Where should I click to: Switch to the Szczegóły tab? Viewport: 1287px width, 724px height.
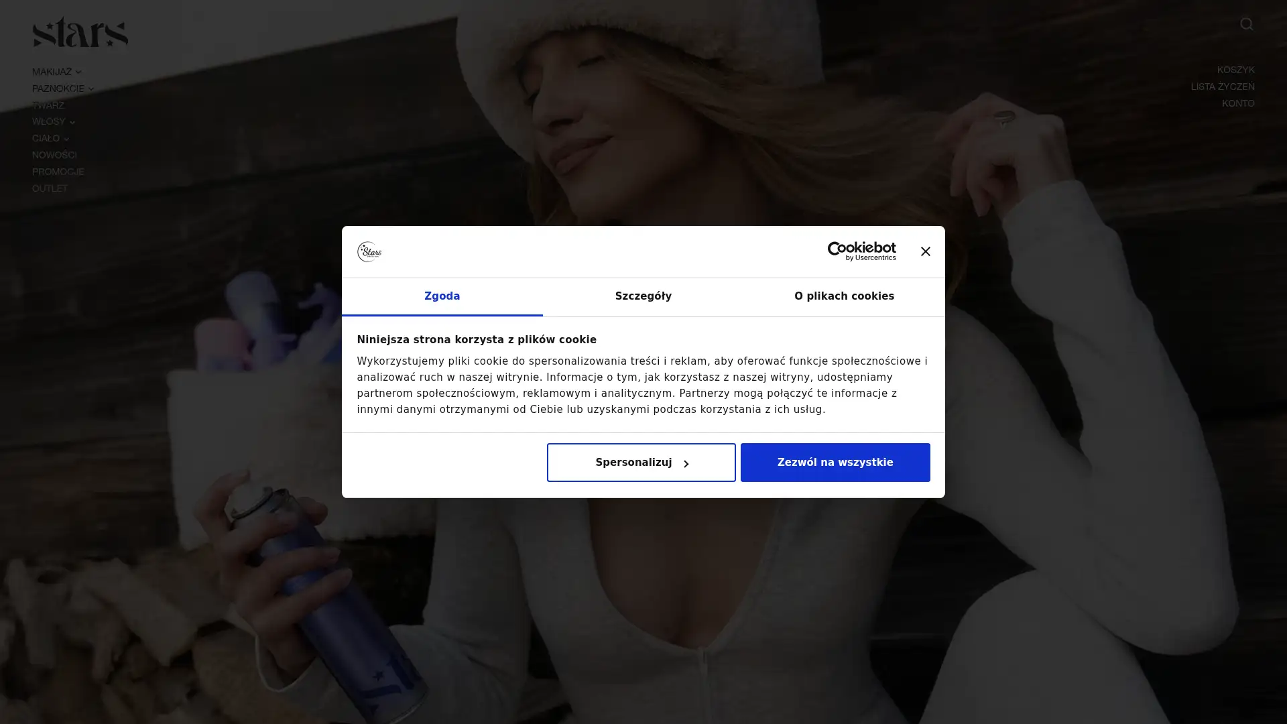pos(643,296)
